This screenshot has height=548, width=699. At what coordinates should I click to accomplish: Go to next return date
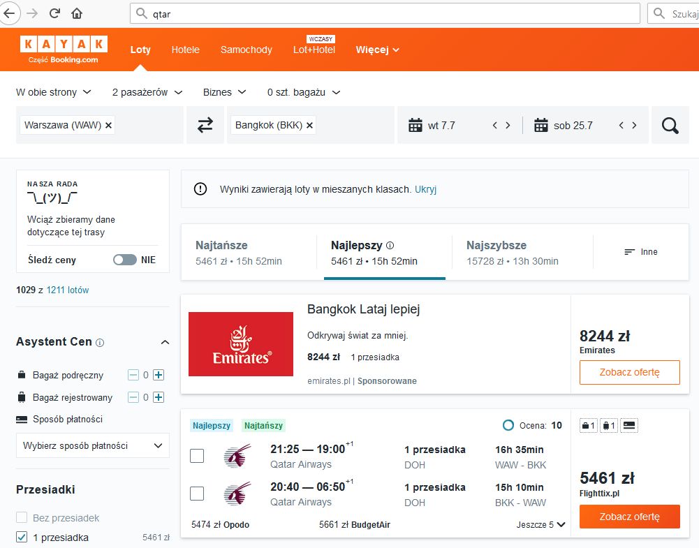[634, 125]
